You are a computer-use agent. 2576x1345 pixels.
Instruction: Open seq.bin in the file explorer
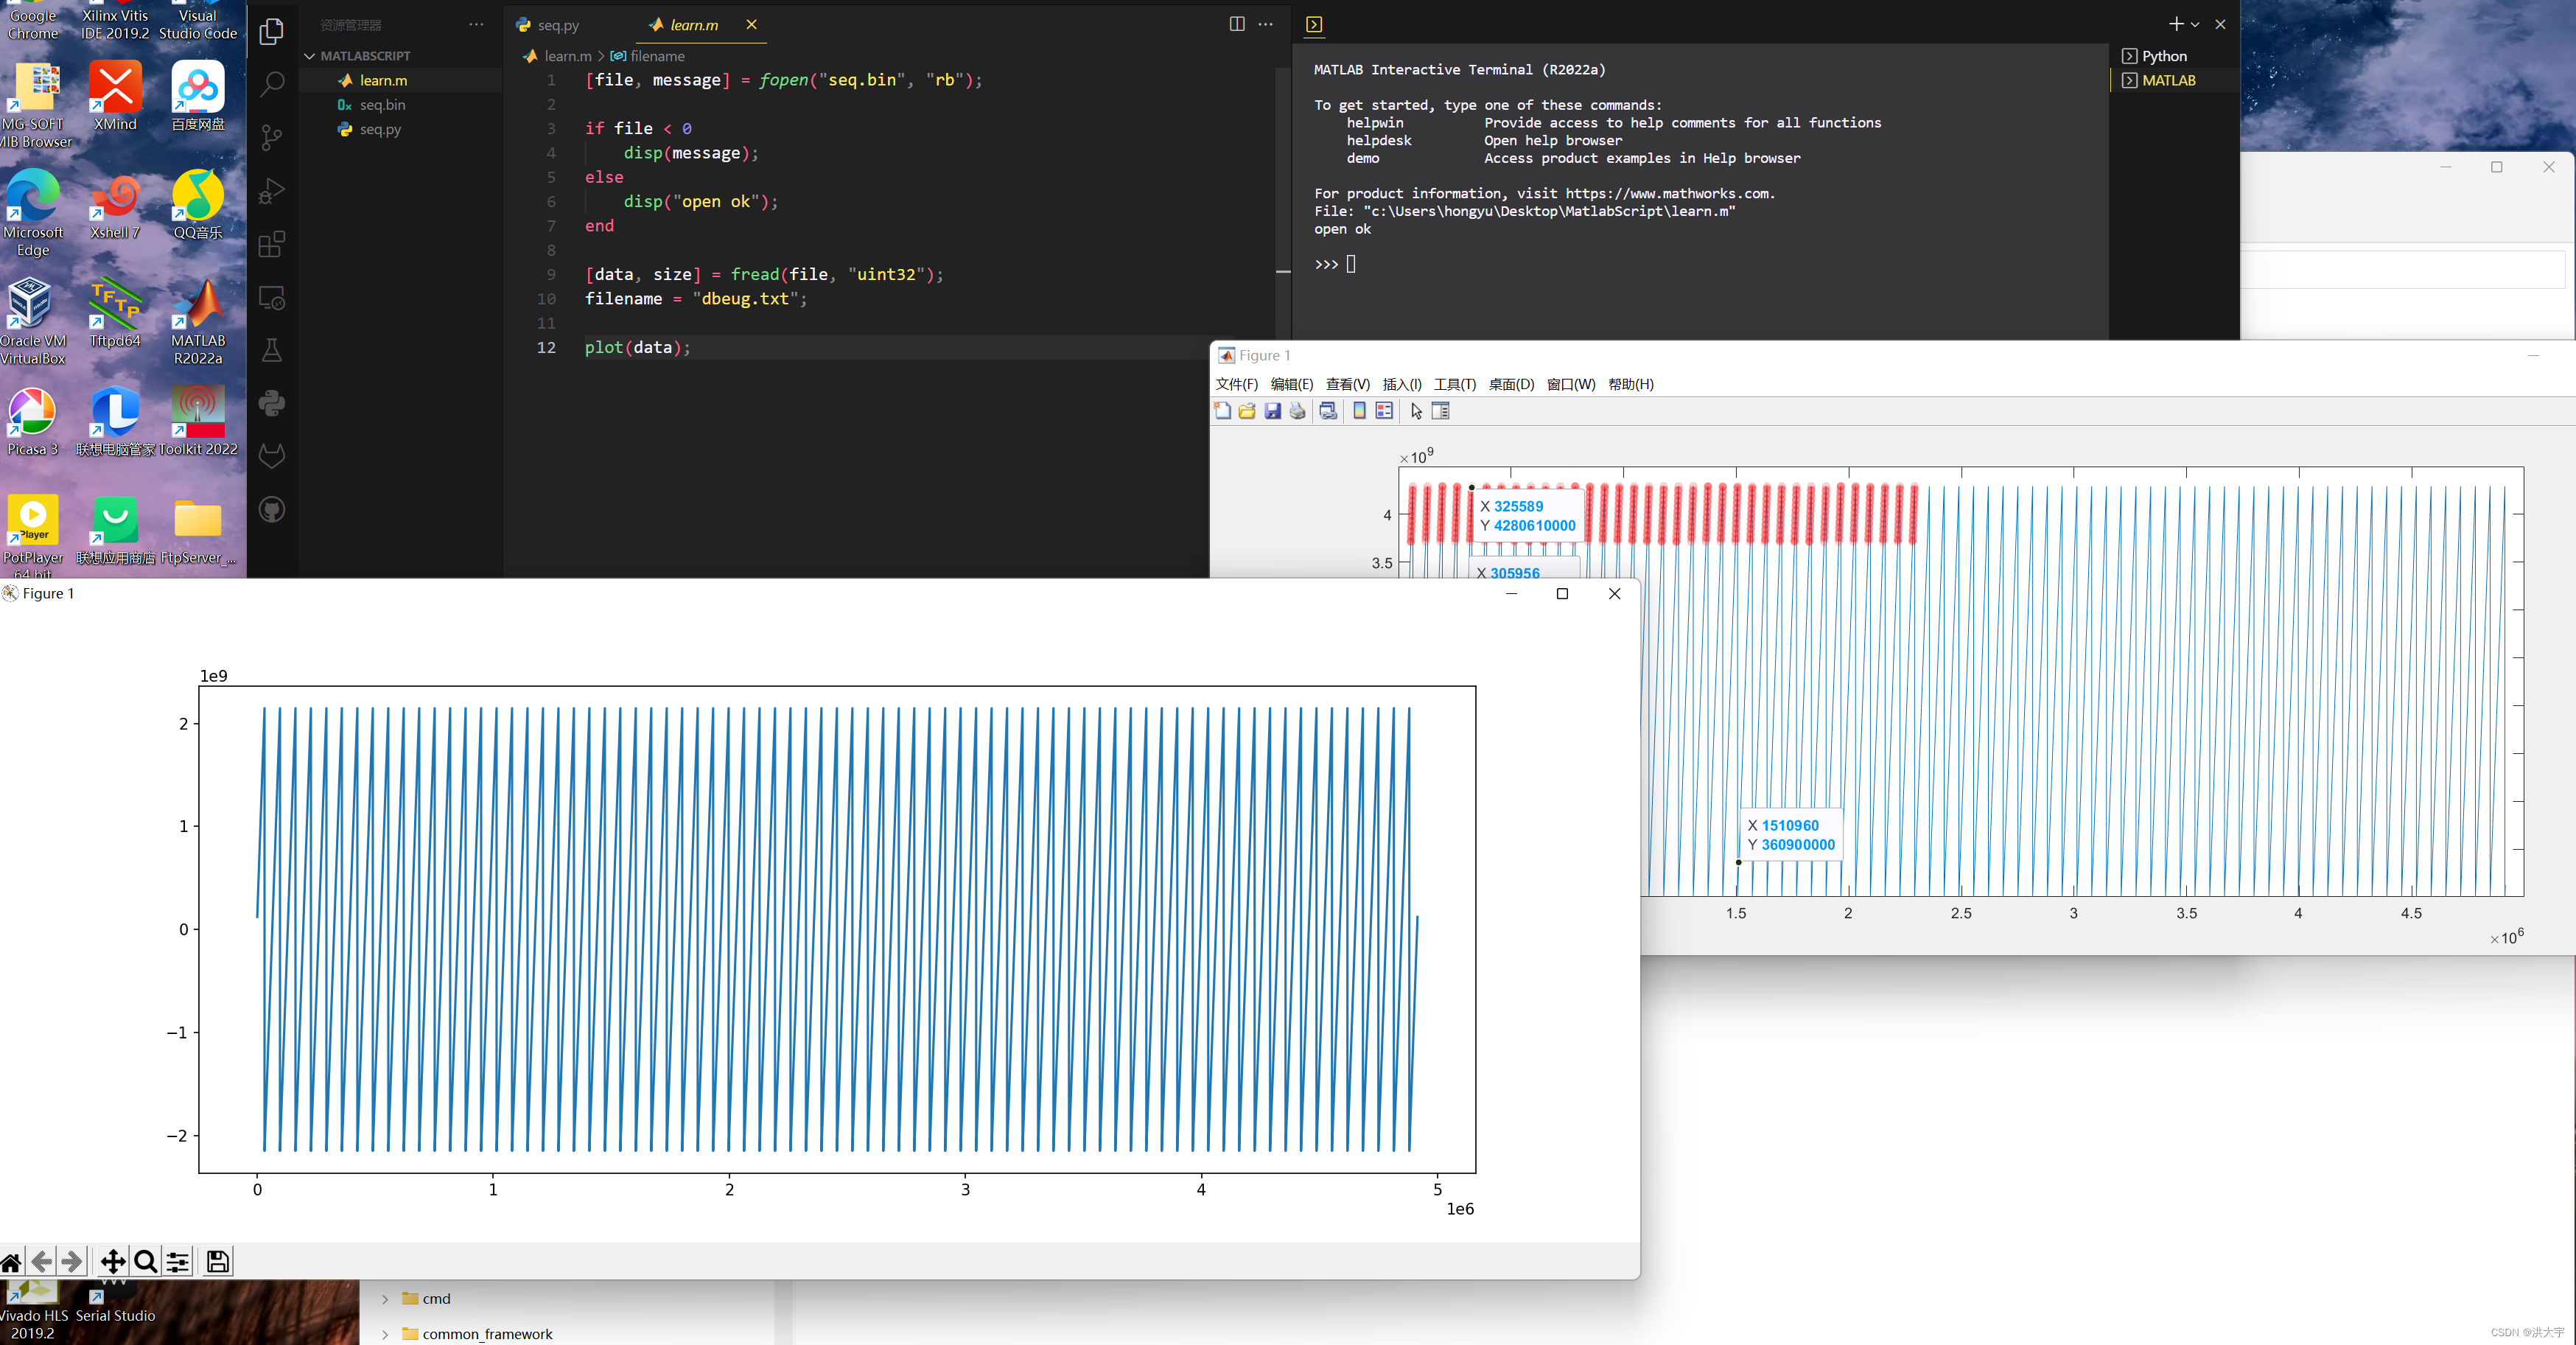tap(382, 105)
